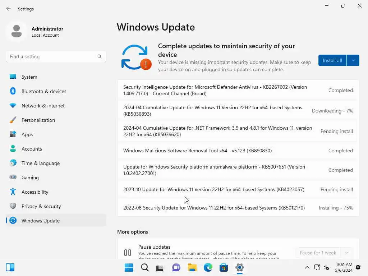Expand the Install all dropdown arrow
This screenshot has height=276, width=368.
click(x=353, y=60)
